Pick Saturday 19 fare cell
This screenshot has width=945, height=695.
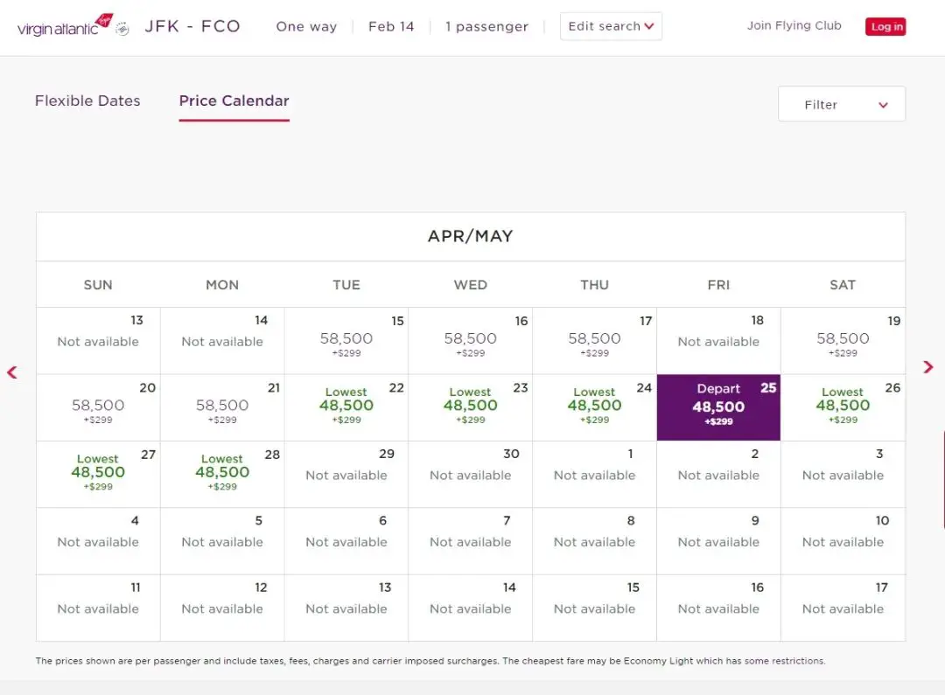pos(843,341)
